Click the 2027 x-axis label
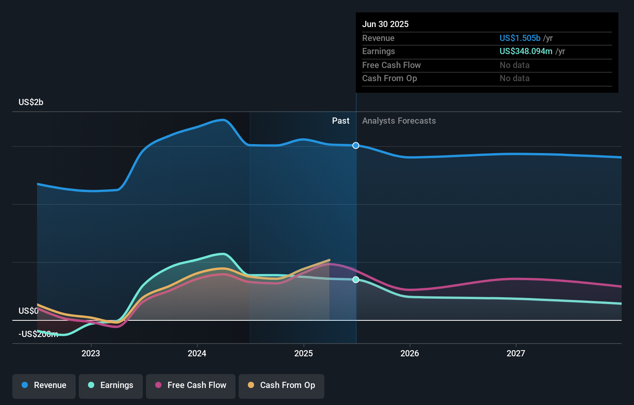The image size is (634, 405). pyautogui.click(x=516, y=353)
